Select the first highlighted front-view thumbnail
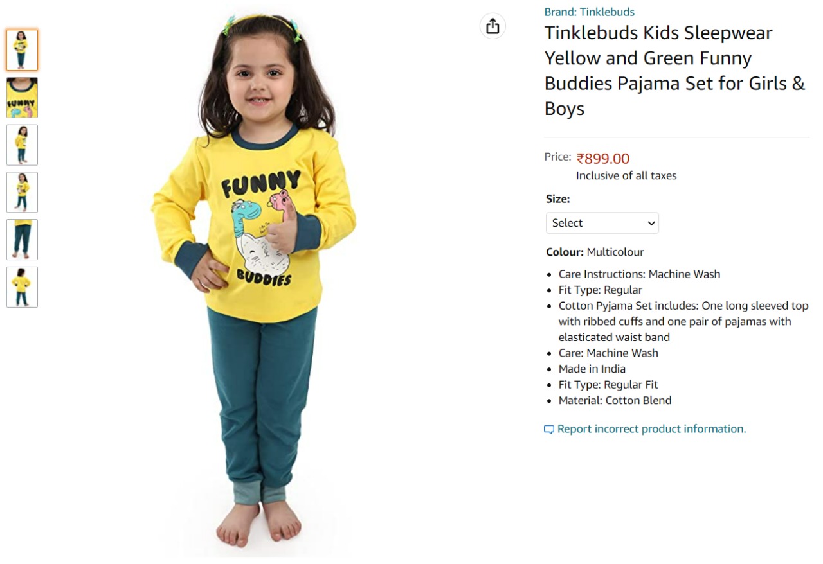This screenshot has height=564, width=823. point(22,50)
